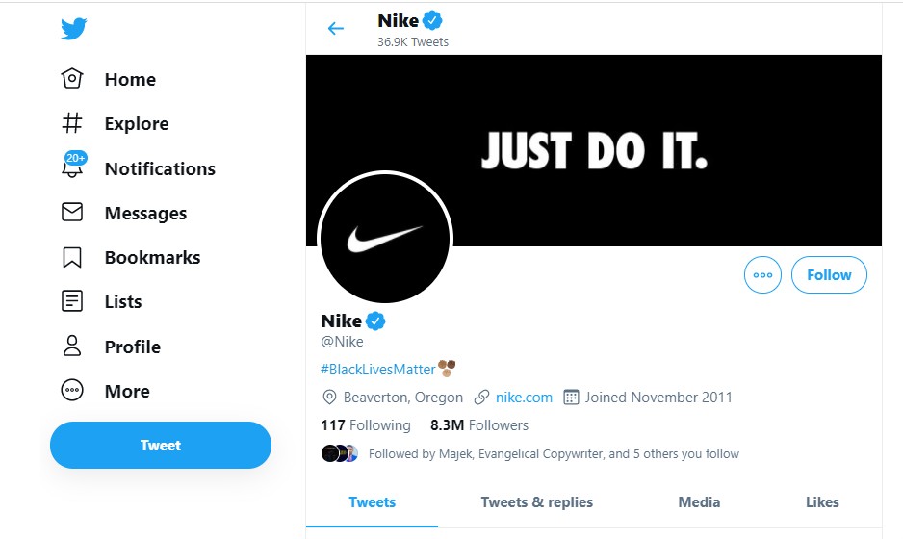Open the Bookmarks icon
903x539 pixels.
click(72, 257)
